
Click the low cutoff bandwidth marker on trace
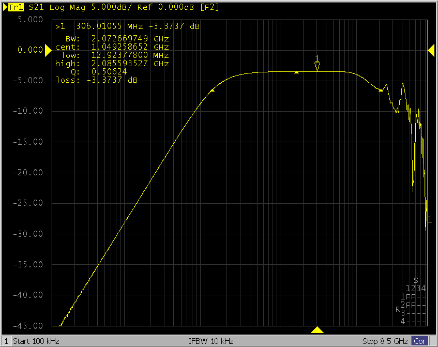pyautogui.click(x=212, y=90)
